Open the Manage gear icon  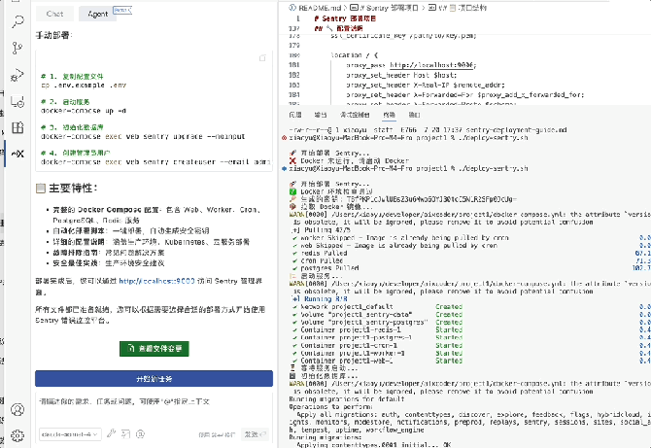coord(17,435)
